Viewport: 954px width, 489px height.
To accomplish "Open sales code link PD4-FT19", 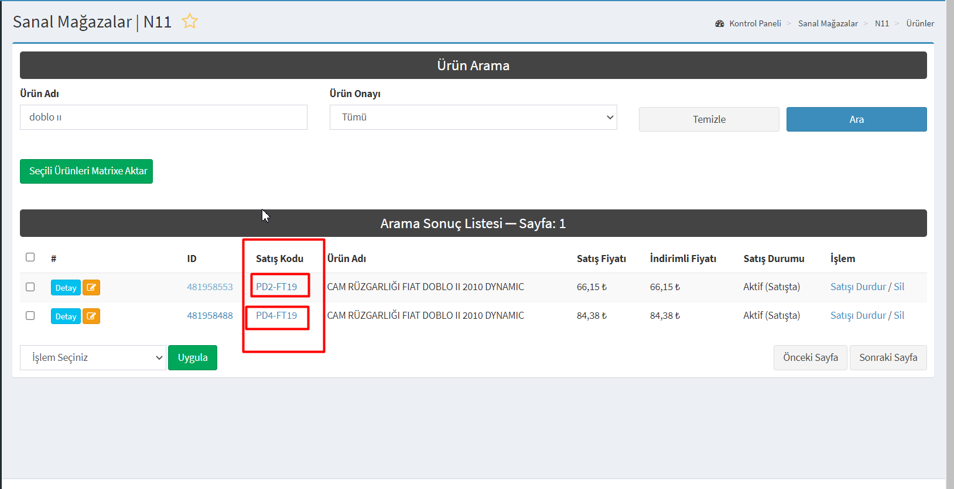I will (276, 316).
